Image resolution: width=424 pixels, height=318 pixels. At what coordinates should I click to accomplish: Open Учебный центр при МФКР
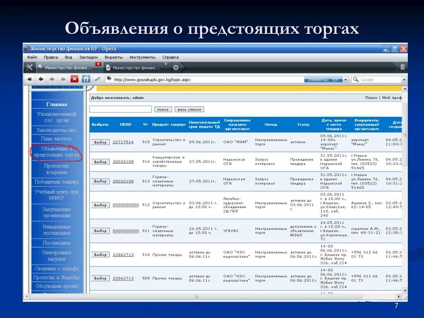[56, 195]
